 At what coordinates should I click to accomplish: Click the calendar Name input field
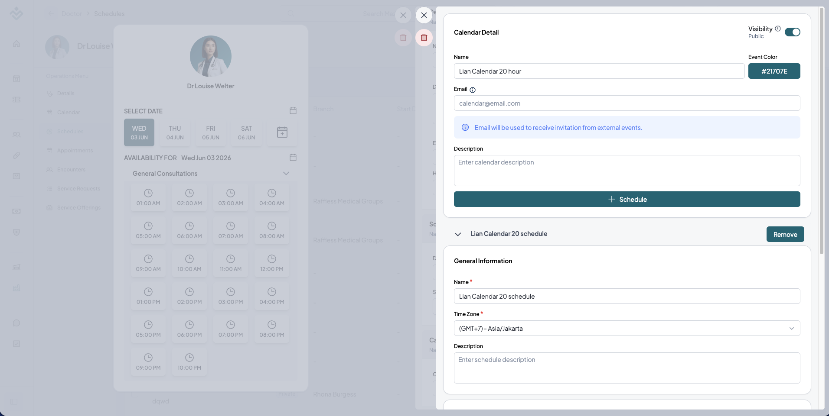coord(599,71)
